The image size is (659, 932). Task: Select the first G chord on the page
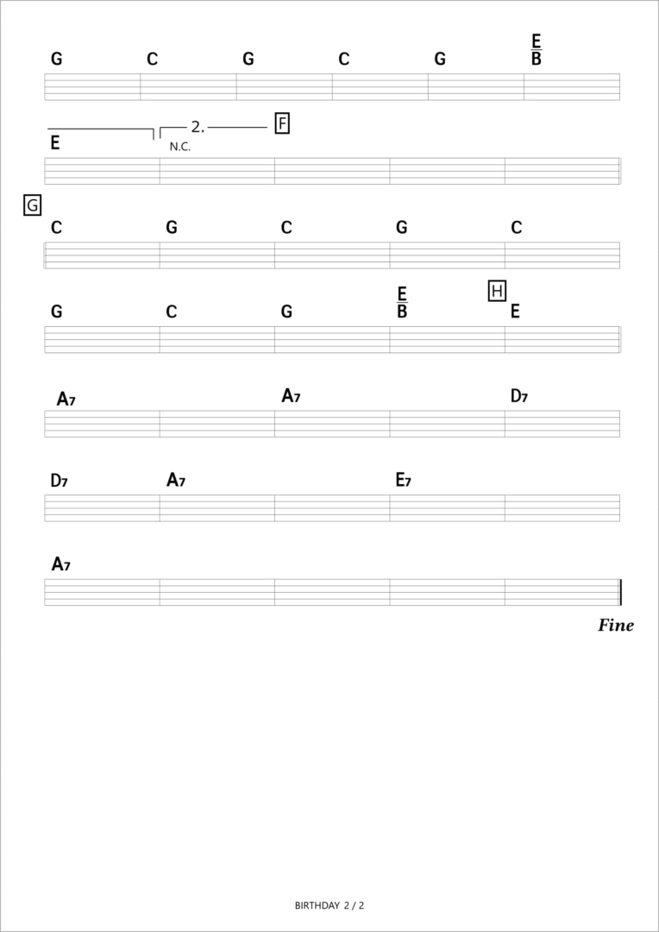(x=56, y=60)
